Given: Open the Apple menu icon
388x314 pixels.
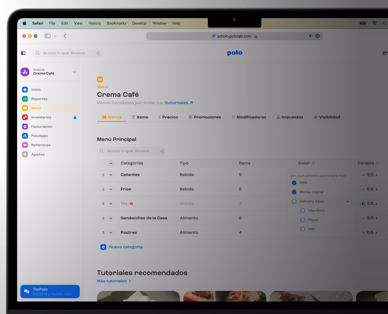Looking at the screenshot, I should coord(25,23).
